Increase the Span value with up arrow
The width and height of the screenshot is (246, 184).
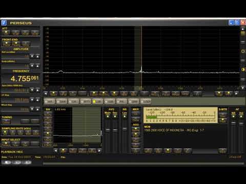38,90
